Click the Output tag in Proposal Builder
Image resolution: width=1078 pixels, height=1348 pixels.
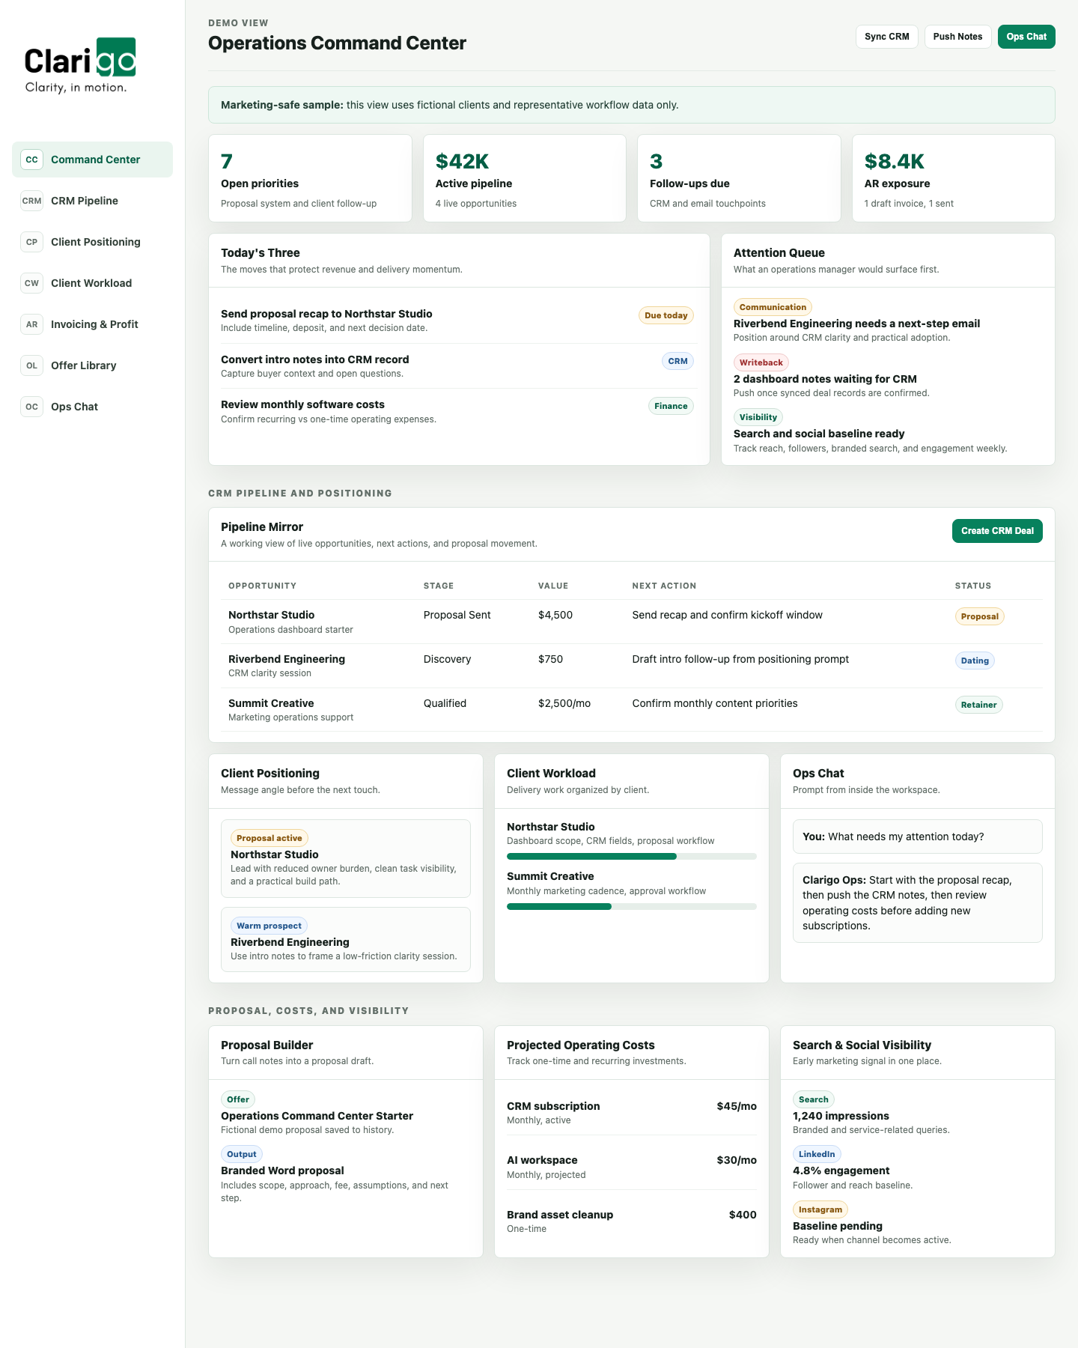pyautogui.click(x=241, y=1154)
